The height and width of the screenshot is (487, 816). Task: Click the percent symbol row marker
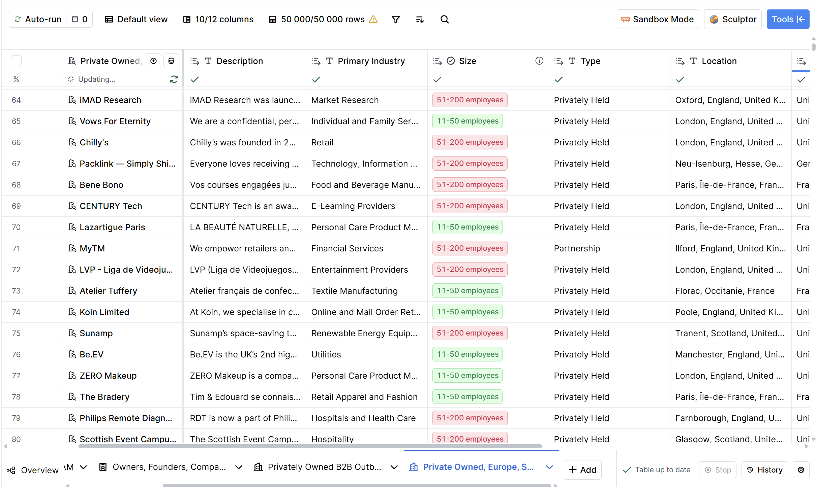(x=16, y=79)
